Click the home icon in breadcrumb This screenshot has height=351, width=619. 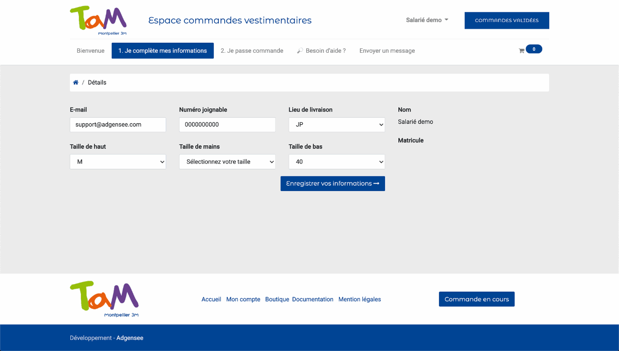(x=75, y=82)
